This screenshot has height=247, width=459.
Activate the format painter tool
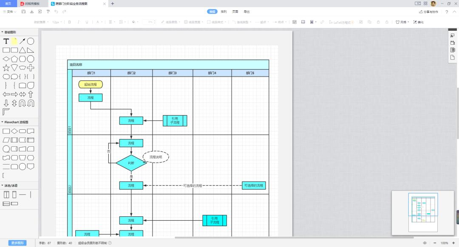(48, 12)
